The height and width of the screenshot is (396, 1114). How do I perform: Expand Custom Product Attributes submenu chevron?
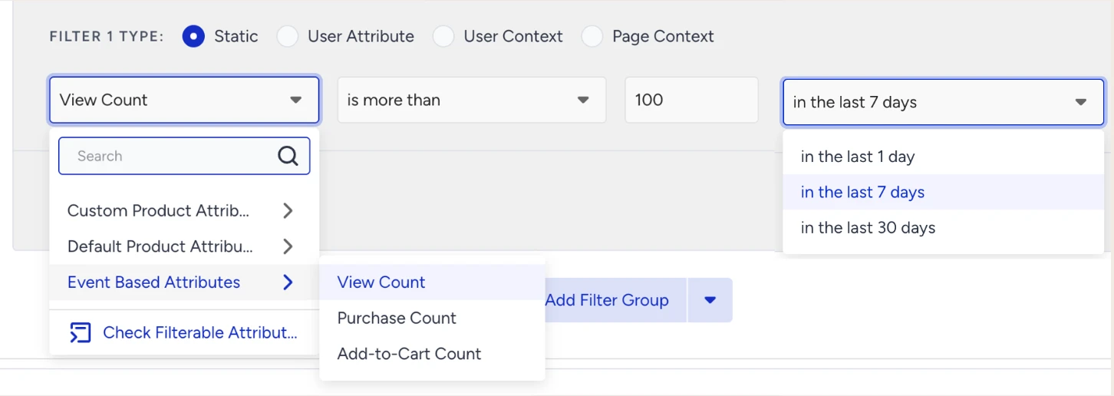click(288, 210)
